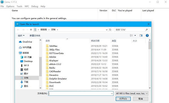Sort by the 修改日期 date column
Screen dimensions: 169x103
[x=95, y=41]
